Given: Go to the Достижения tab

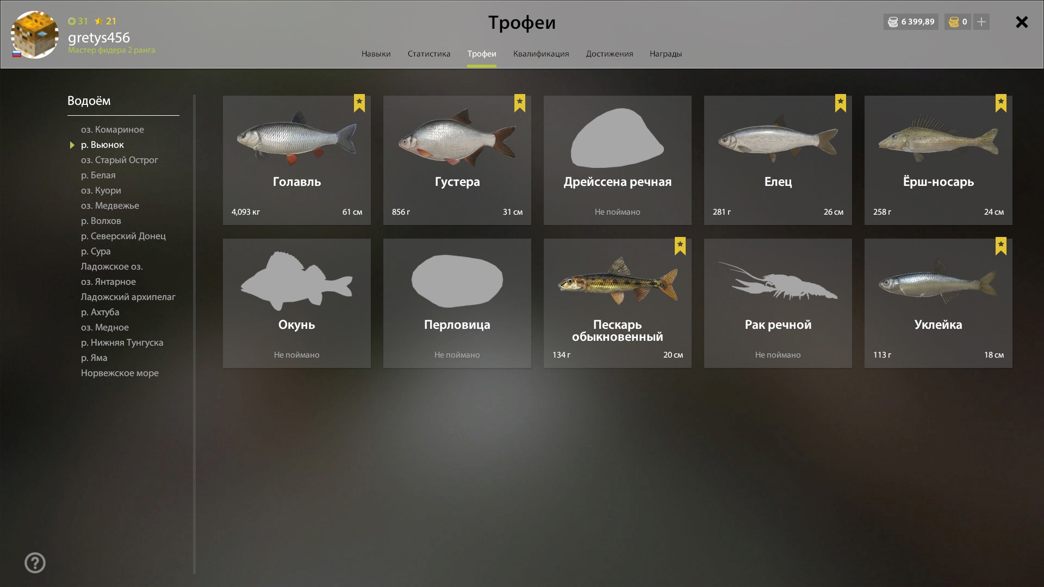Looking at the screenshot, I should [610, 54].
